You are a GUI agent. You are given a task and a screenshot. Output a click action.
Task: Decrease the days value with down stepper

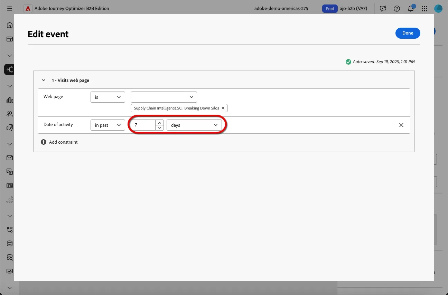tap(160, 128)
